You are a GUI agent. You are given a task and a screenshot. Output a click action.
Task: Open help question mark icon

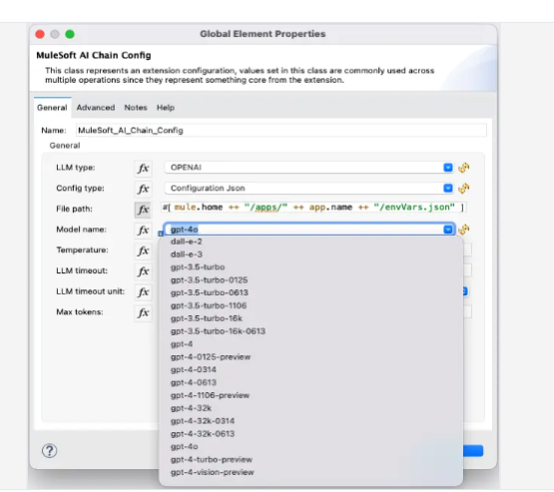pos(50,450)
